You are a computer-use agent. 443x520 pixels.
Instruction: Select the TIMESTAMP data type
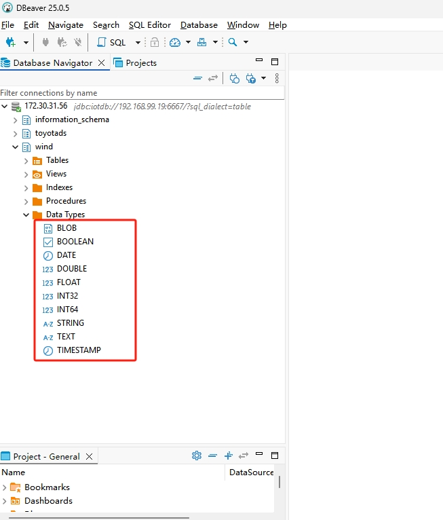tap(79, 350)
